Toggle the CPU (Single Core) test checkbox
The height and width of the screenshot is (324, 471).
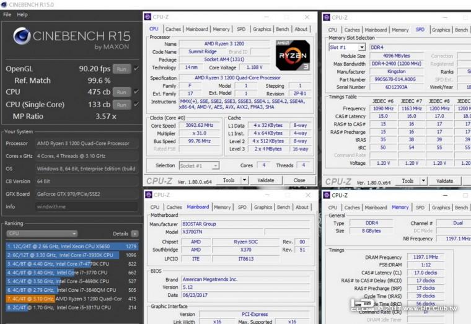[x=136, y=104]
